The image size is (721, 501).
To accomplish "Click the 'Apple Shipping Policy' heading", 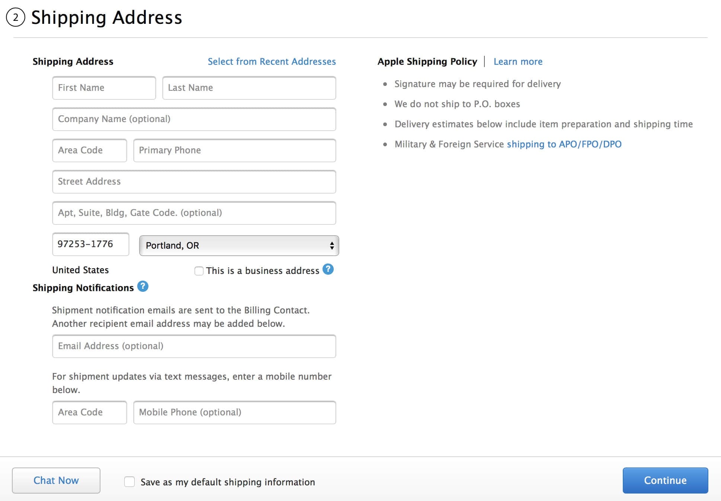I will pyautogui.click(x=427, y=61).
